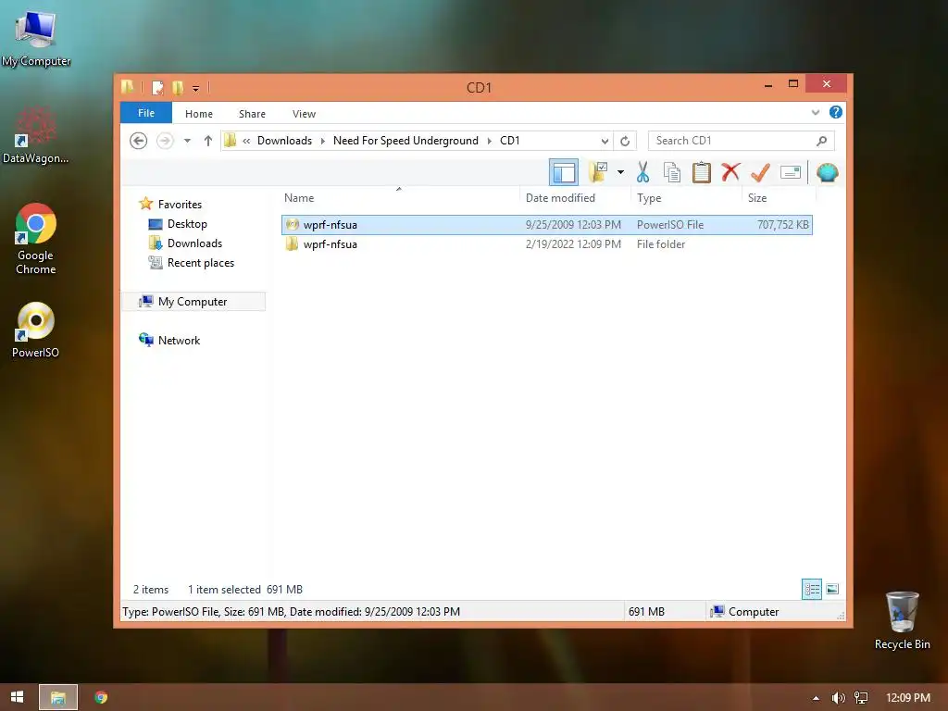This screenshot has width=948, height=711.
Task: Go back with the Back arrow
Action: tap(139, 141)
